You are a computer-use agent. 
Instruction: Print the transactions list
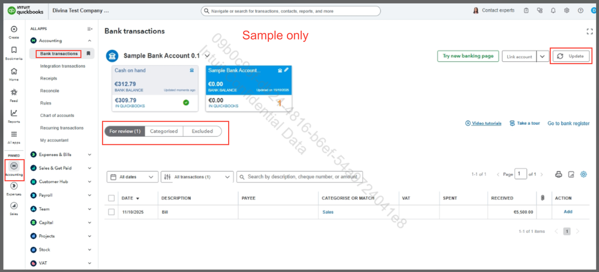(559, 175)
